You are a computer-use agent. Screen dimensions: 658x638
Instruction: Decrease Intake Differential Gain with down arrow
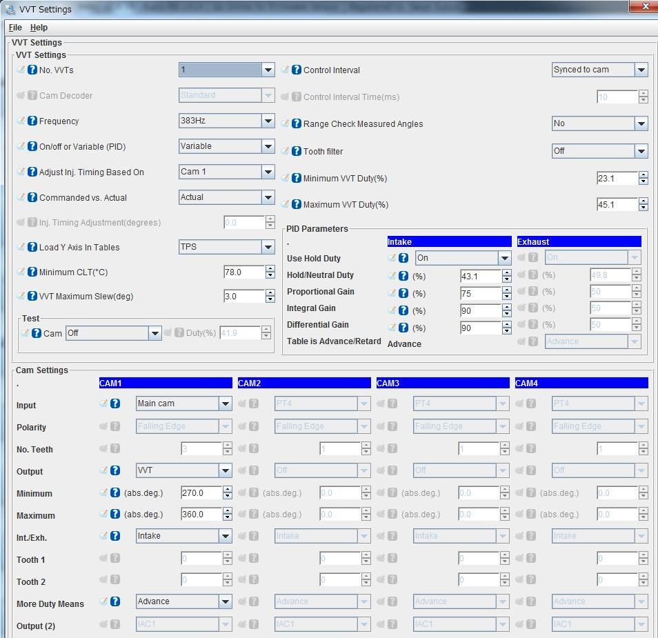(x=507, y=331)
